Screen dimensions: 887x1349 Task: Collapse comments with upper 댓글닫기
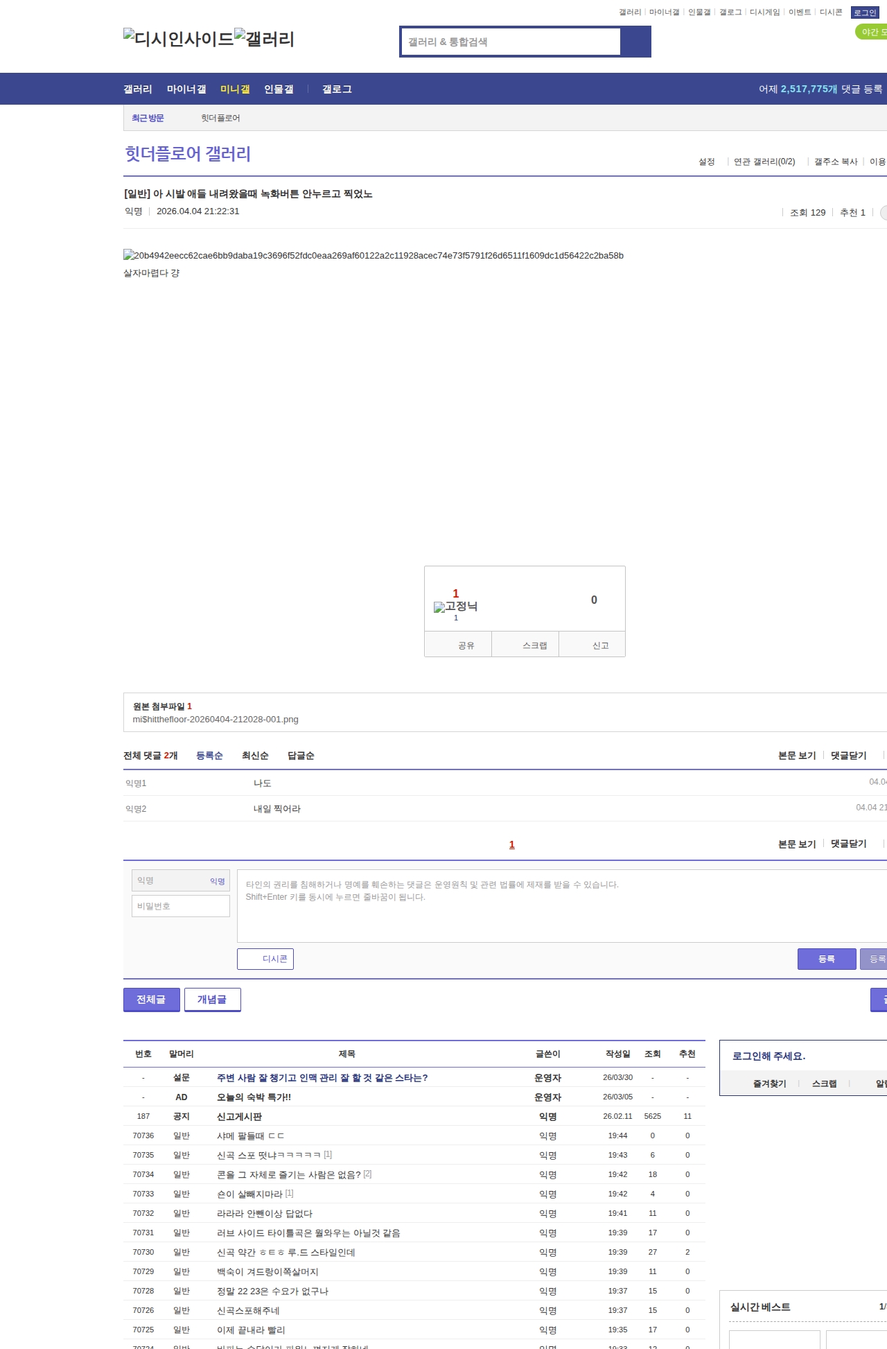(x=848, y=756)
